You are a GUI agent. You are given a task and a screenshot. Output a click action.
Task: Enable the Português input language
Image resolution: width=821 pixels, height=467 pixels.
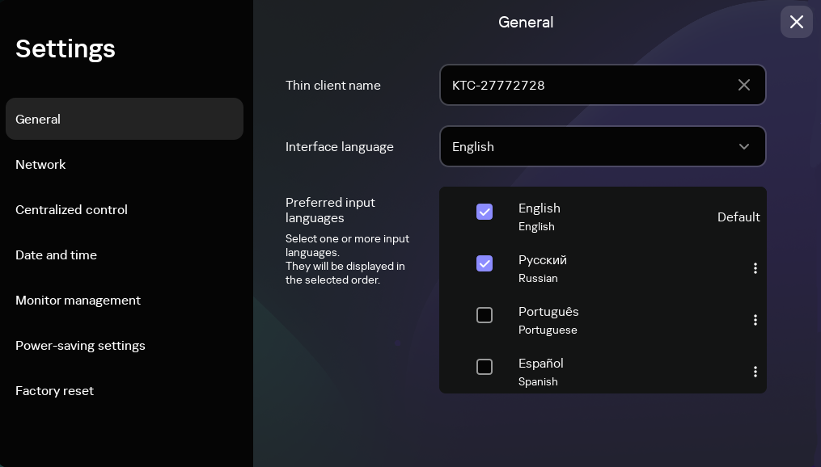[x=485, y=315]
